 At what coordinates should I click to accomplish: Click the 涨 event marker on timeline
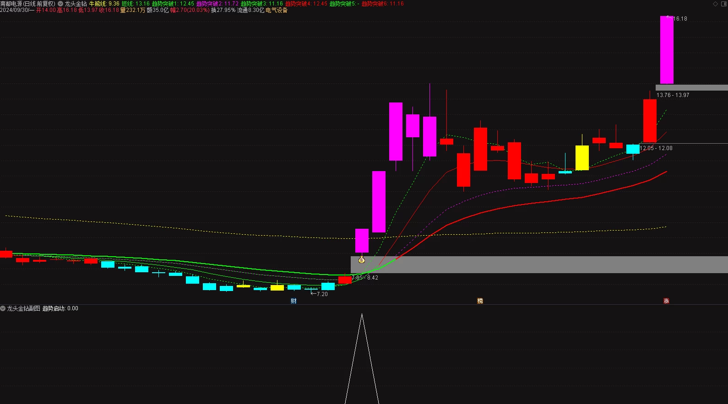pyautogui.click(x=666, y=301)
